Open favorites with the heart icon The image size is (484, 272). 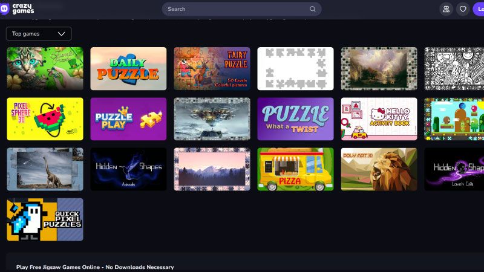point(463,9)
